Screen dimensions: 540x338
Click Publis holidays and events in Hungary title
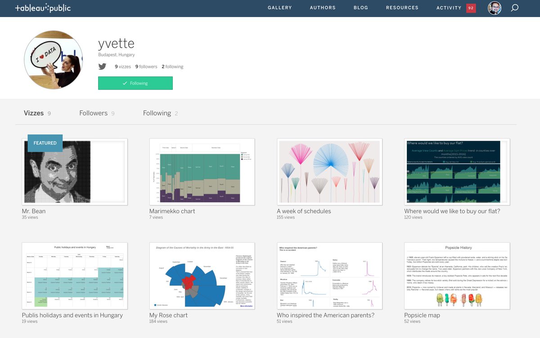click(x=72, y=316)
